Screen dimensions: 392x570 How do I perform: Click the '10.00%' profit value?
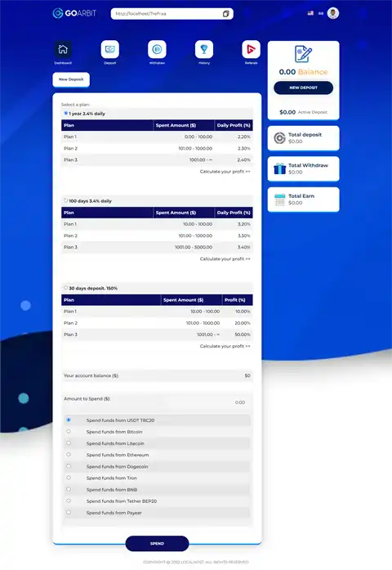coord(243,312)
